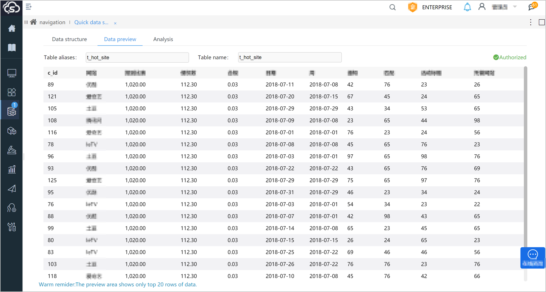The image size is (546, 292).
Task: Select the Quick data s... tab
Action: pyautogui.click(x=91, y=22)
